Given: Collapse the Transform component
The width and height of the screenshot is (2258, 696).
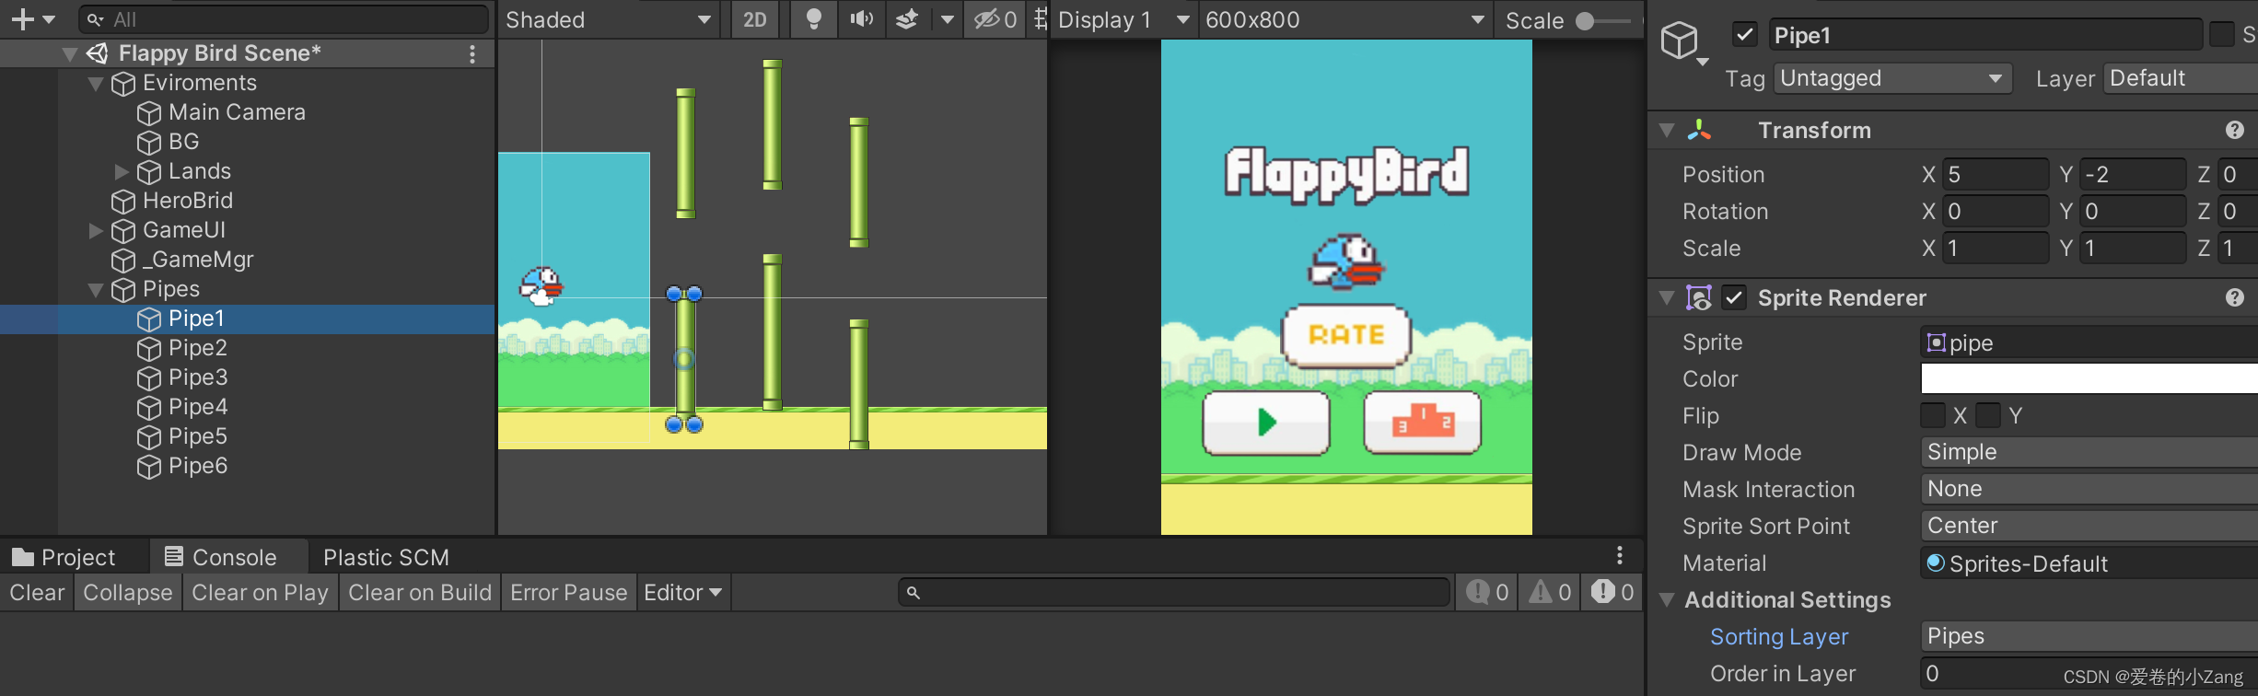Looking at the screenshot, I should coord(1667,131).
